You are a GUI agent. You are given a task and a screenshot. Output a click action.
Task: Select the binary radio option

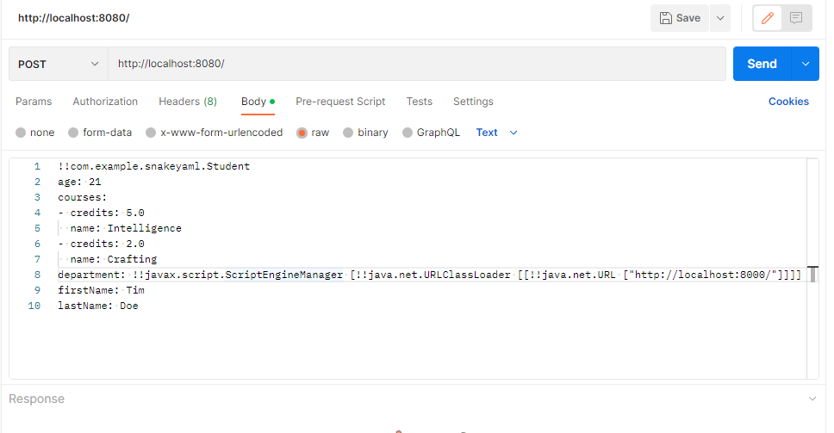pyautogui.click(x=348, y=133)
